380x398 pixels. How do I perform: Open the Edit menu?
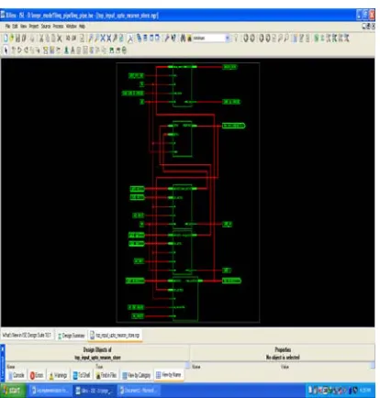15,27
